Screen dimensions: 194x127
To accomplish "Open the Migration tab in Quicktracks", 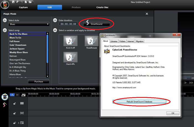I will pos(140,41).
